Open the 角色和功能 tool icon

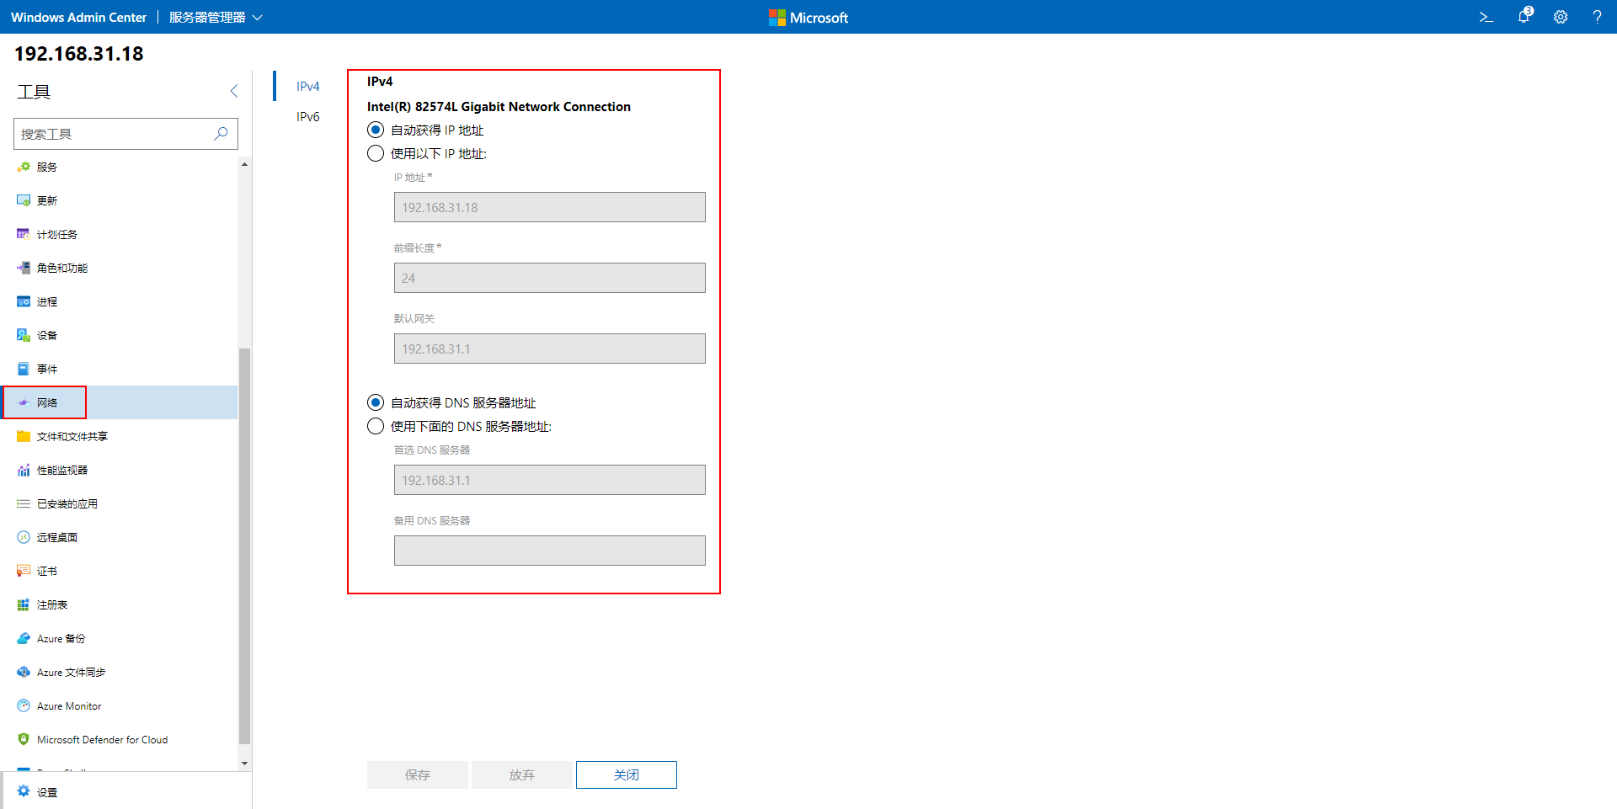click(24, 268)
